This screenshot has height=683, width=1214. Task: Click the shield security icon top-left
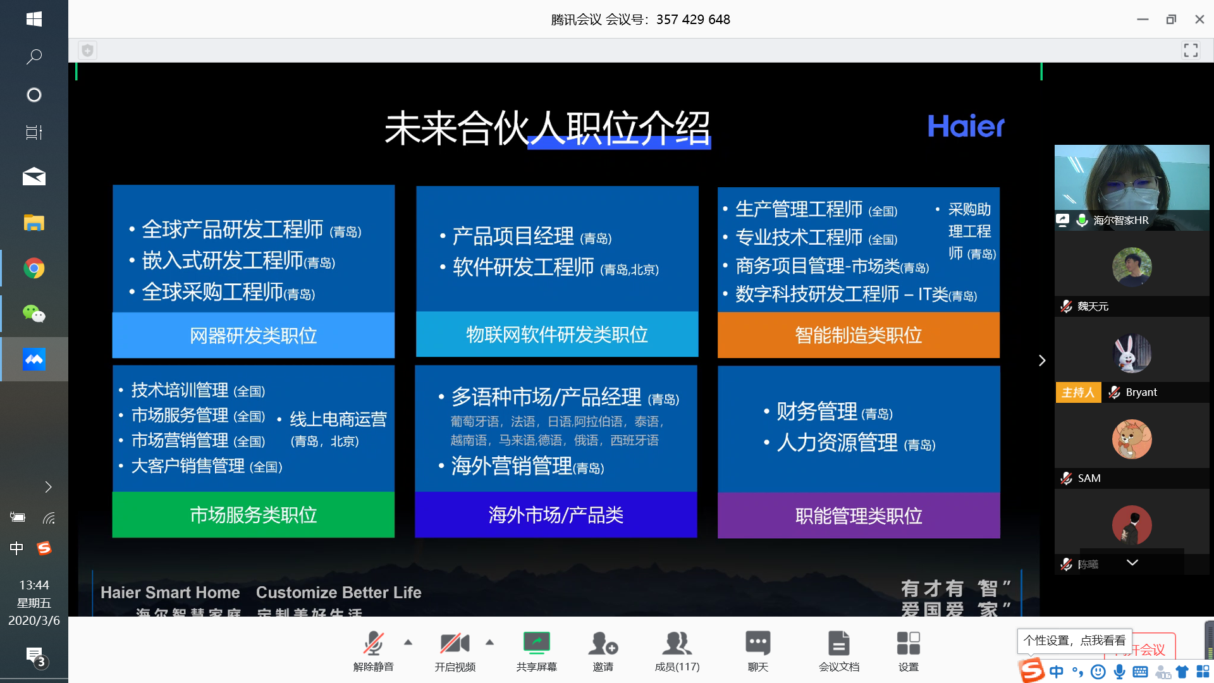88,51
